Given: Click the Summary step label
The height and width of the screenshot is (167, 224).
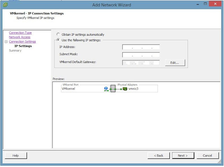Looking at the screenshot, I should pyautogui.click(x=15, y=50).
